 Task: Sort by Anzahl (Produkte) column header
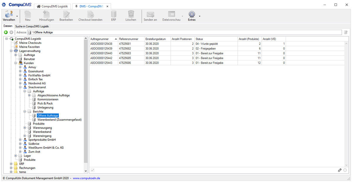pyautogui.click(x=250, y=39)
